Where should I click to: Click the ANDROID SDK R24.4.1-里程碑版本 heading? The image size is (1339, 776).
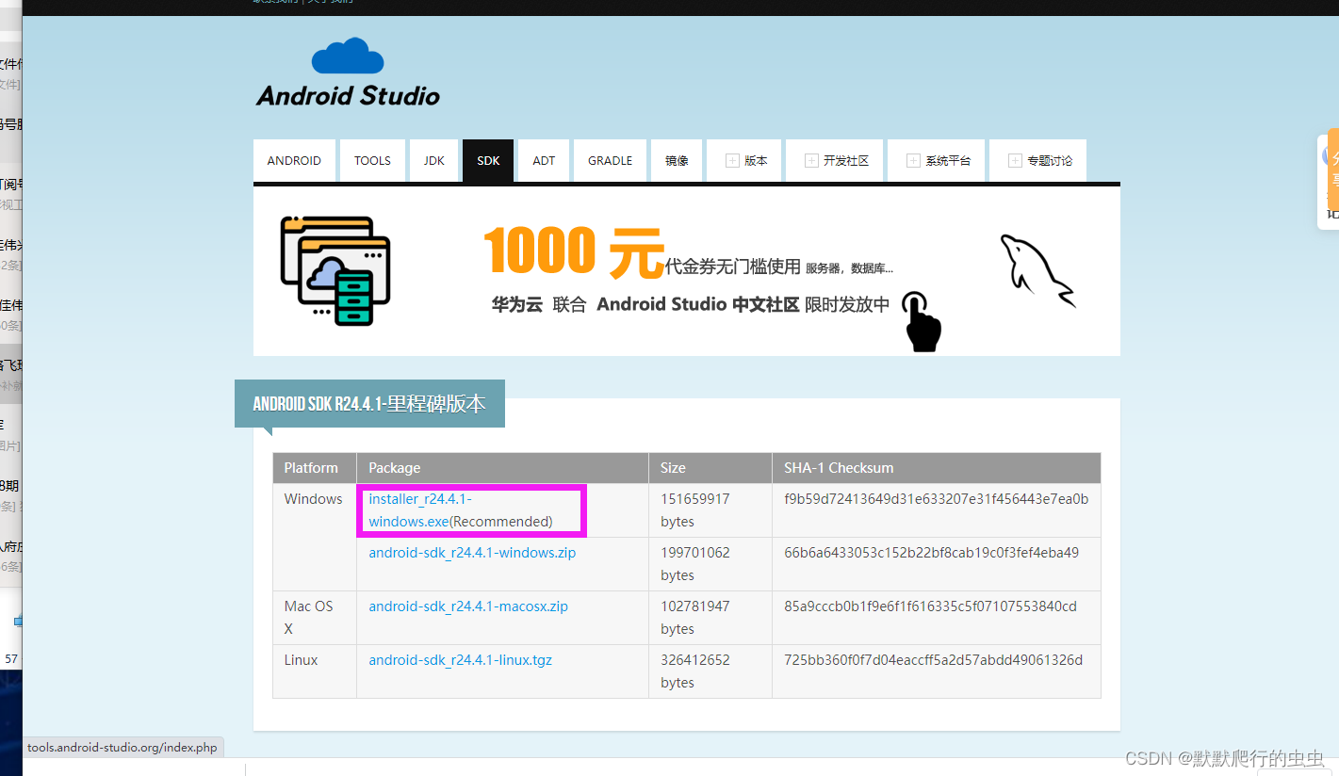pos(369,404)
